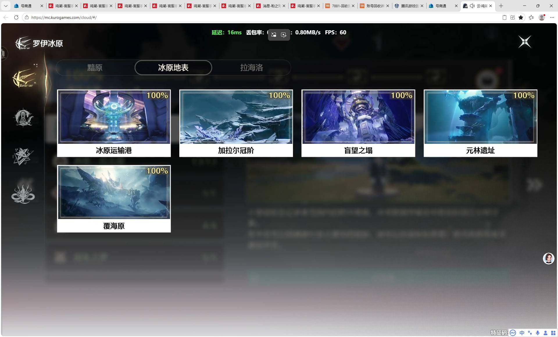Select the star-shaped region emblem in sidebar
The image size is (558, 337).
(23, 156)
